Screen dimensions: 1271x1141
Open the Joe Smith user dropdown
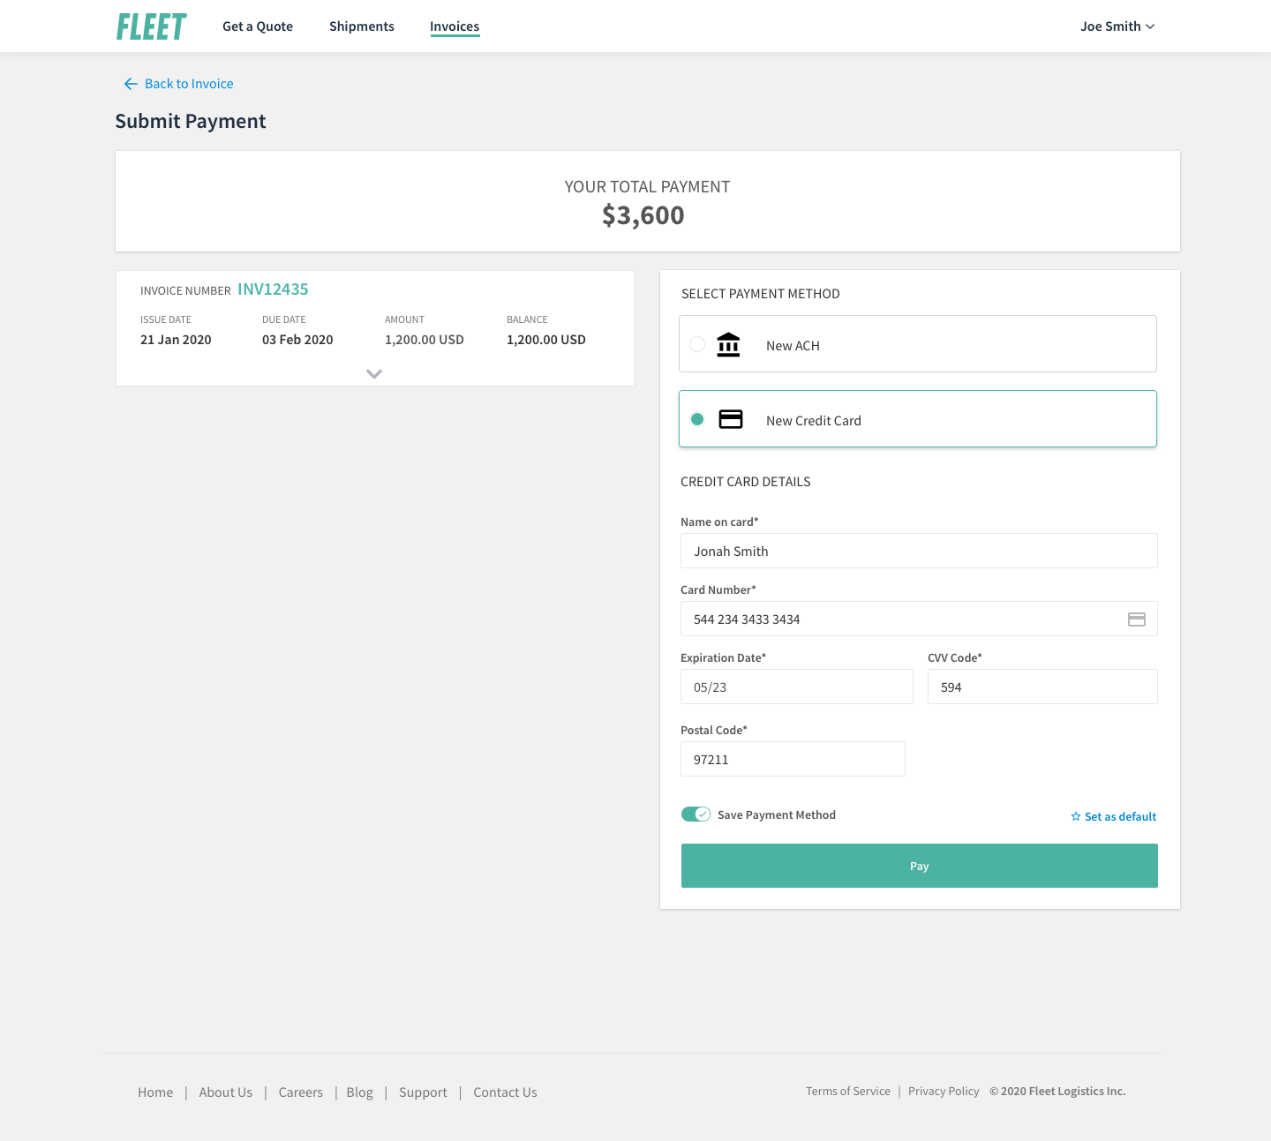point(1117,26)
